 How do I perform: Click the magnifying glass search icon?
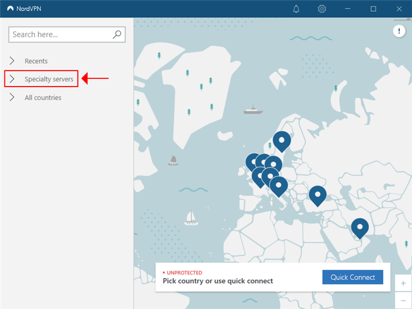(x=118, y=35)
